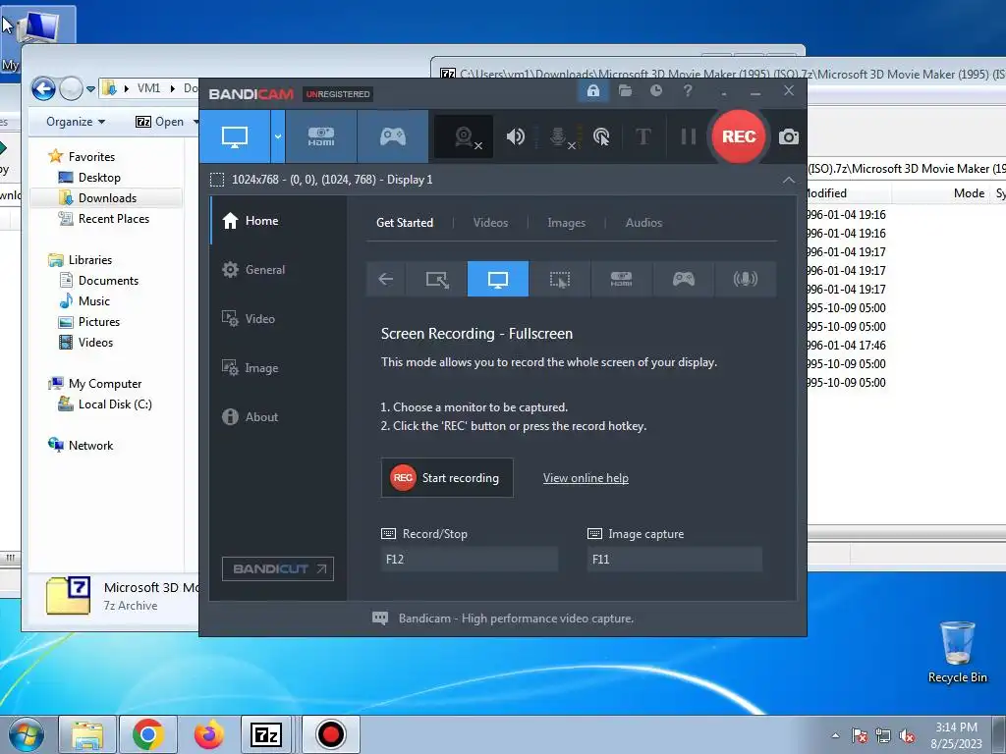Image resolution: width=1006 pixels, height=754 pixels.
Task: Click Open with 7z in Explorer toolbar
Action: (x=160, y=122)
